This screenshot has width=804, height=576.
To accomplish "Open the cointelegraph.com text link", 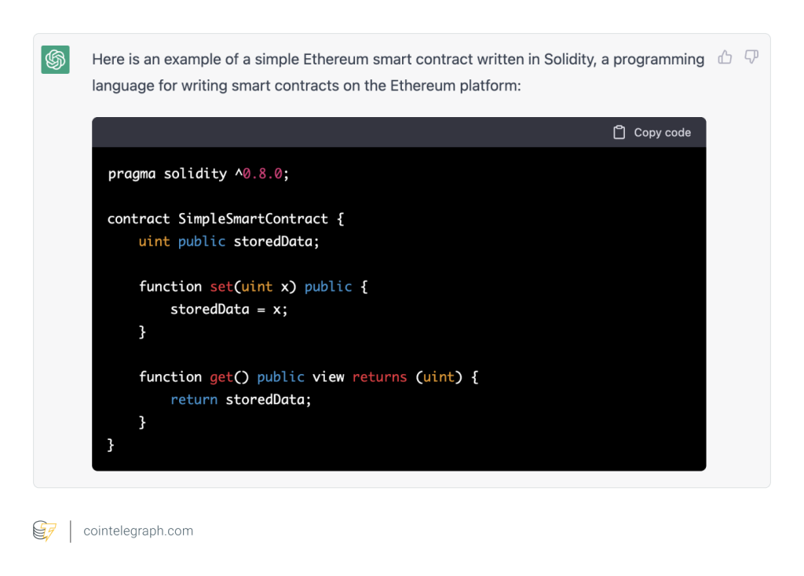I will [138, 531].
